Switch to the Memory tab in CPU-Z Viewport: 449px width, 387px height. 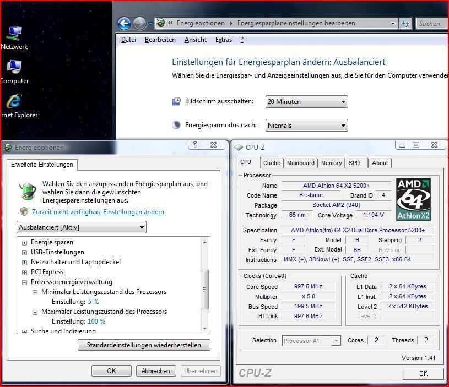(331, 163)
